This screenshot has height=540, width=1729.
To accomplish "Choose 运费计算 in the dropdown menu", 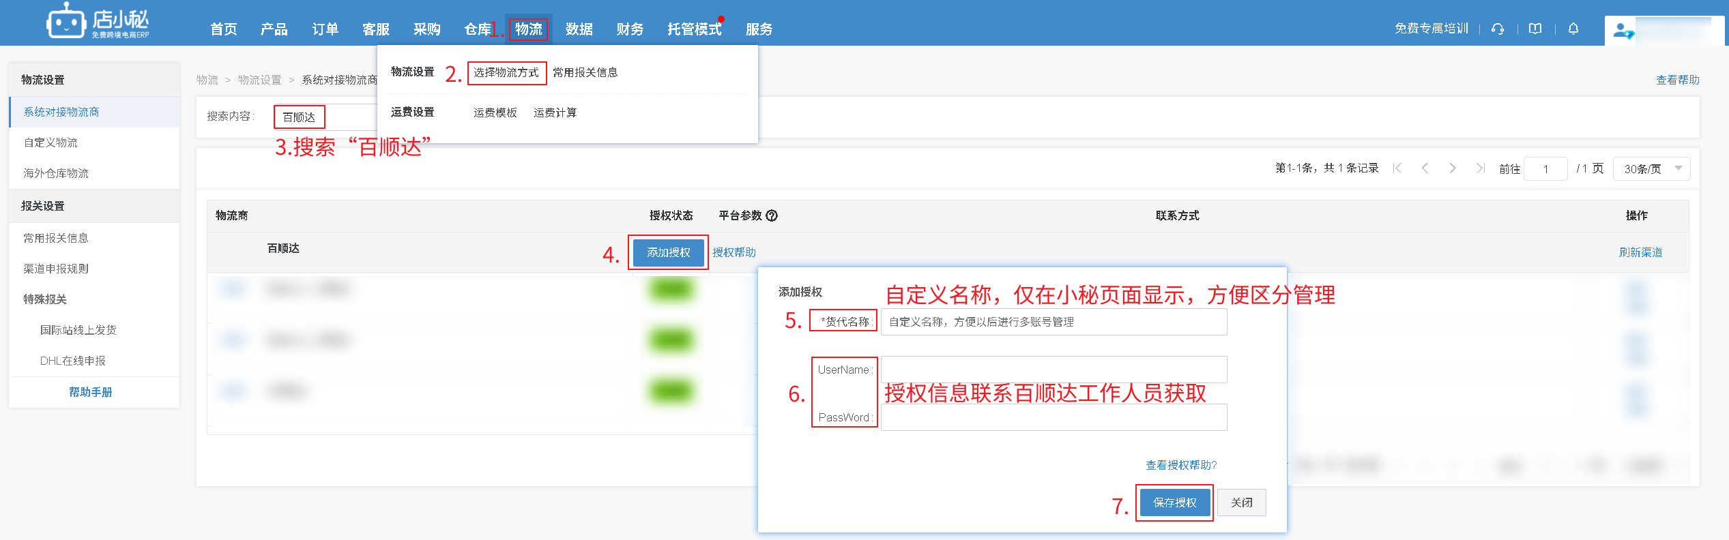I will [555, 112].
